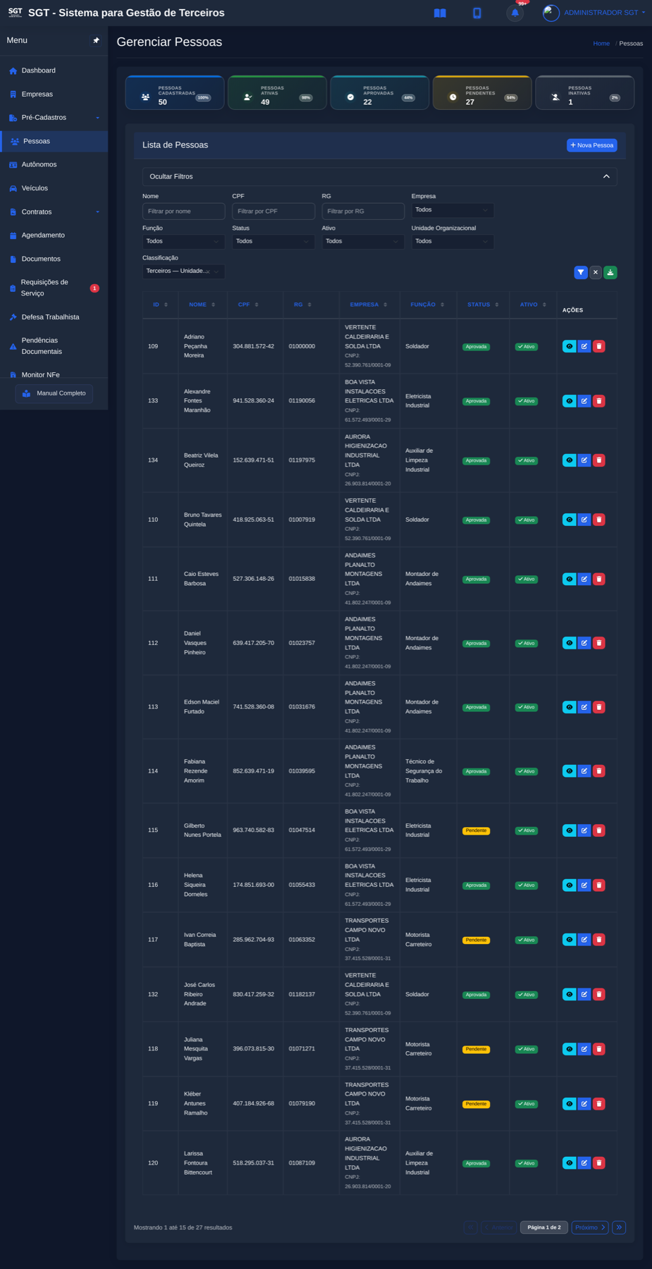Open the Manual Completo button

coord(54,393)
